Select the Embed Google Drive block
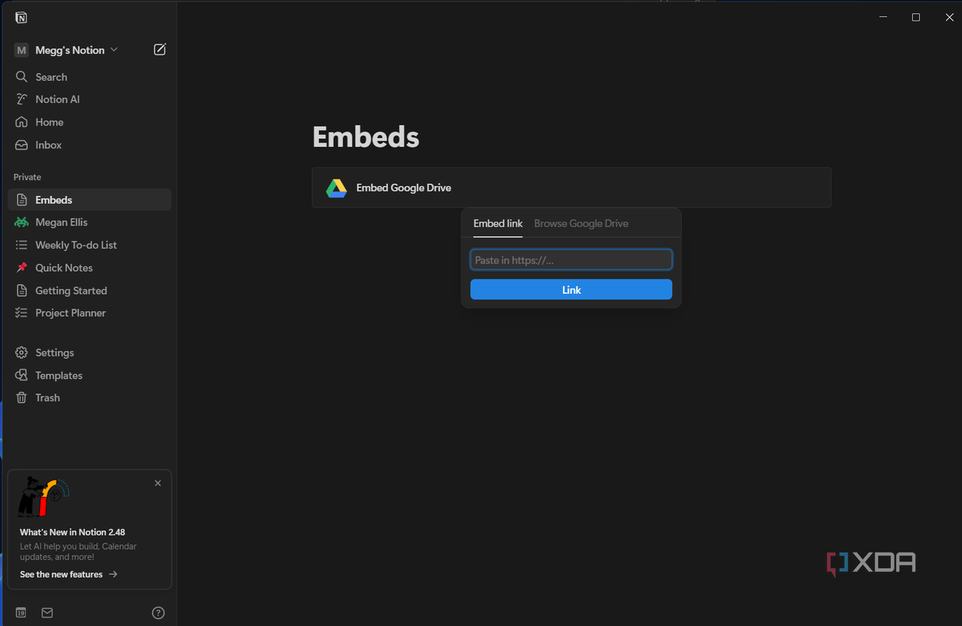Viewport: 962px width, 626px height. coord(571,188)
